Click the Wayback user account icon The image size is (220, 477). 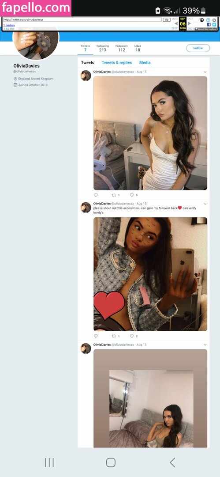[202, 20]
